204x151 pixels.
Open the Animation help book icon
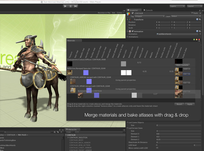(x=197, y=31)
